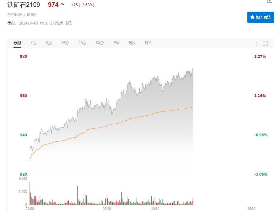Click the 3.27% percentage axis label
The width and height of the screenshot is (275, 213).
coord(260,57)
